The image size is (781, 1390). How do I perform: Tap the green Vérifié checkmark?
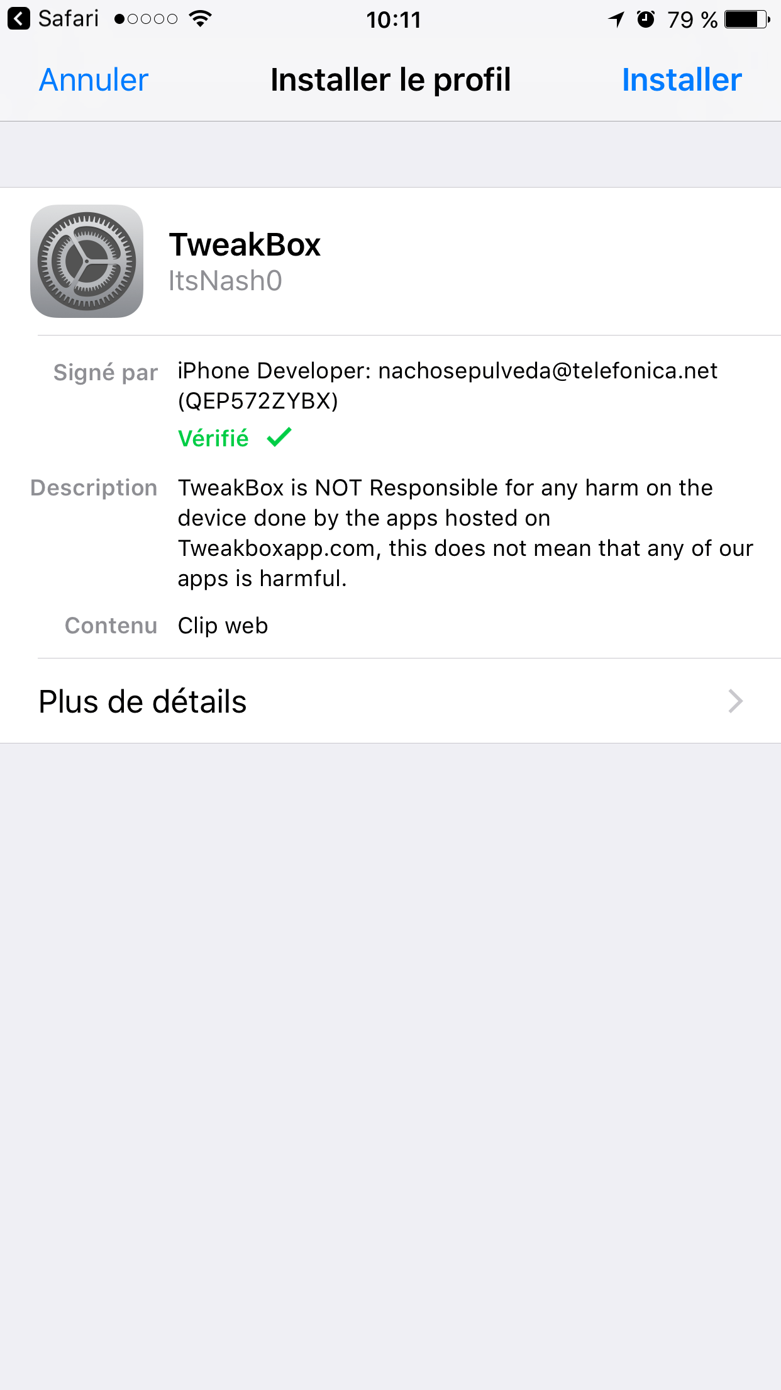coord(279,437)
